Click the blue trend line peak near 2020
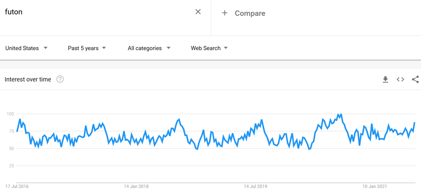Image resolution: width=421 pixels, height=193 pixels. (338, 115)
